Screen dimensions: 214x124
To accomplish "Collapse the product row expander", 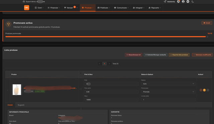I will 7,90.
